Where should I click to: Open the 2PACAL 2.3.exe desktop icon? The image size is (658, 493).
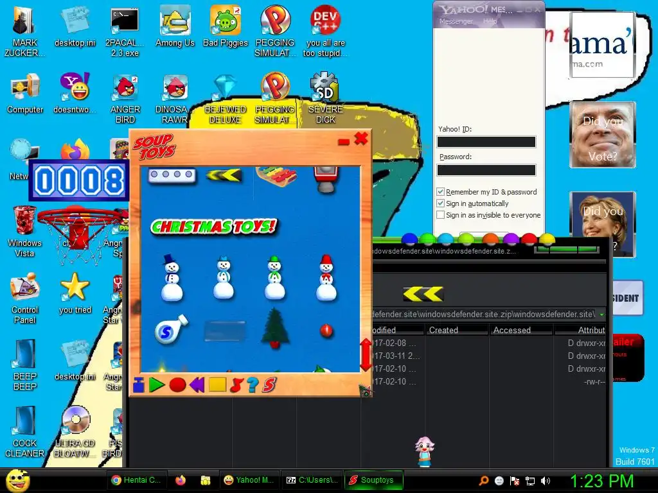click(125, 32)
